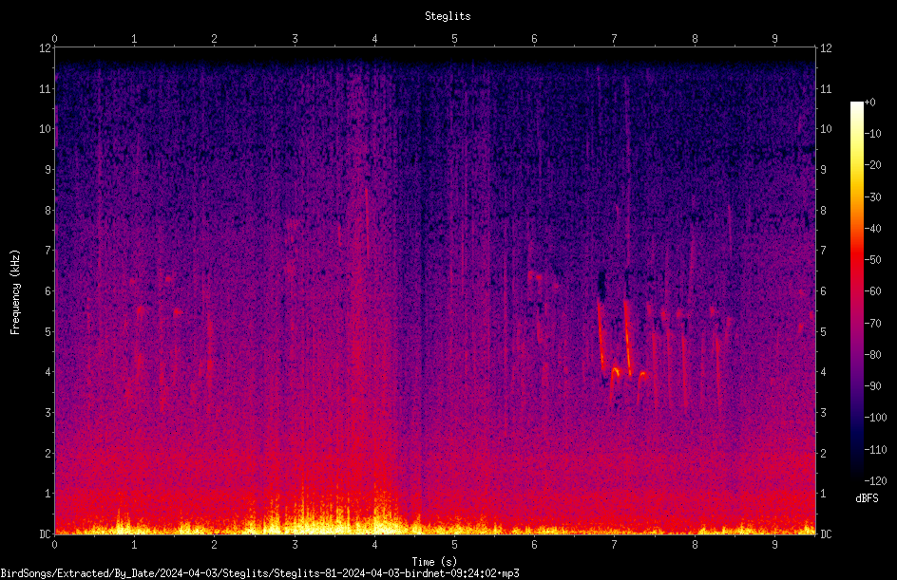Screen dimensions: 897x580
Task: Click the dBFS unit label
Action: [867, 498]
